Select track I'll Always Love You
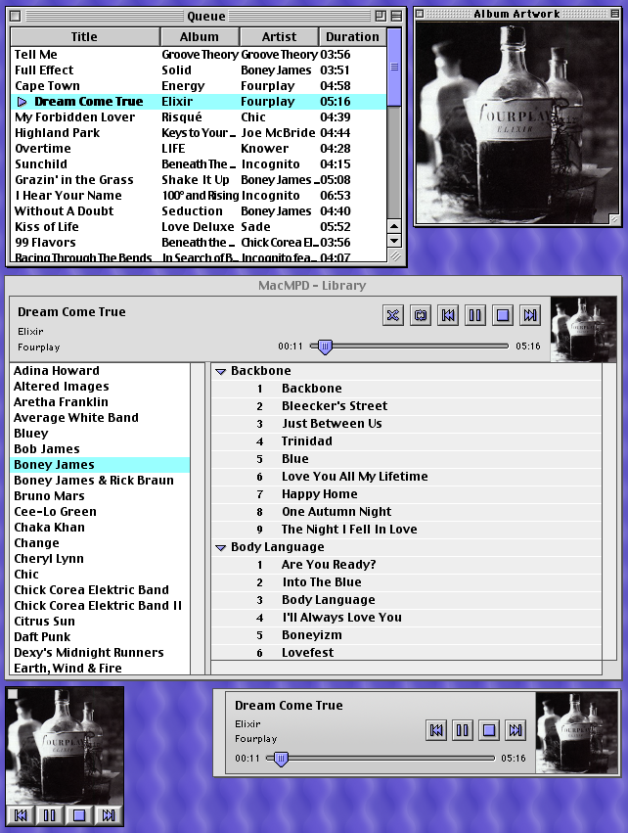 pos(406,618)
